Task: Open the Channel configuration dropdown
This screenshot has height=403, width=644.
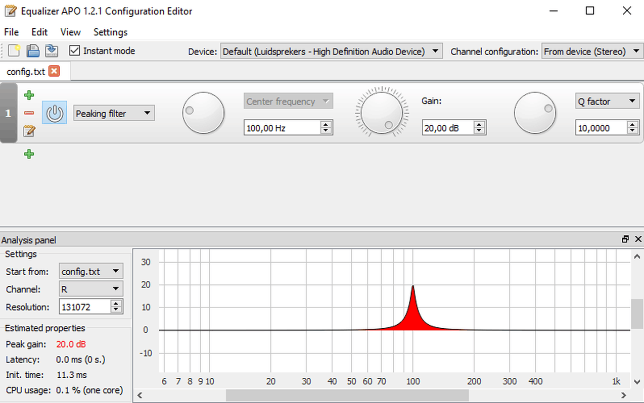Action: [x=592, y=51]
